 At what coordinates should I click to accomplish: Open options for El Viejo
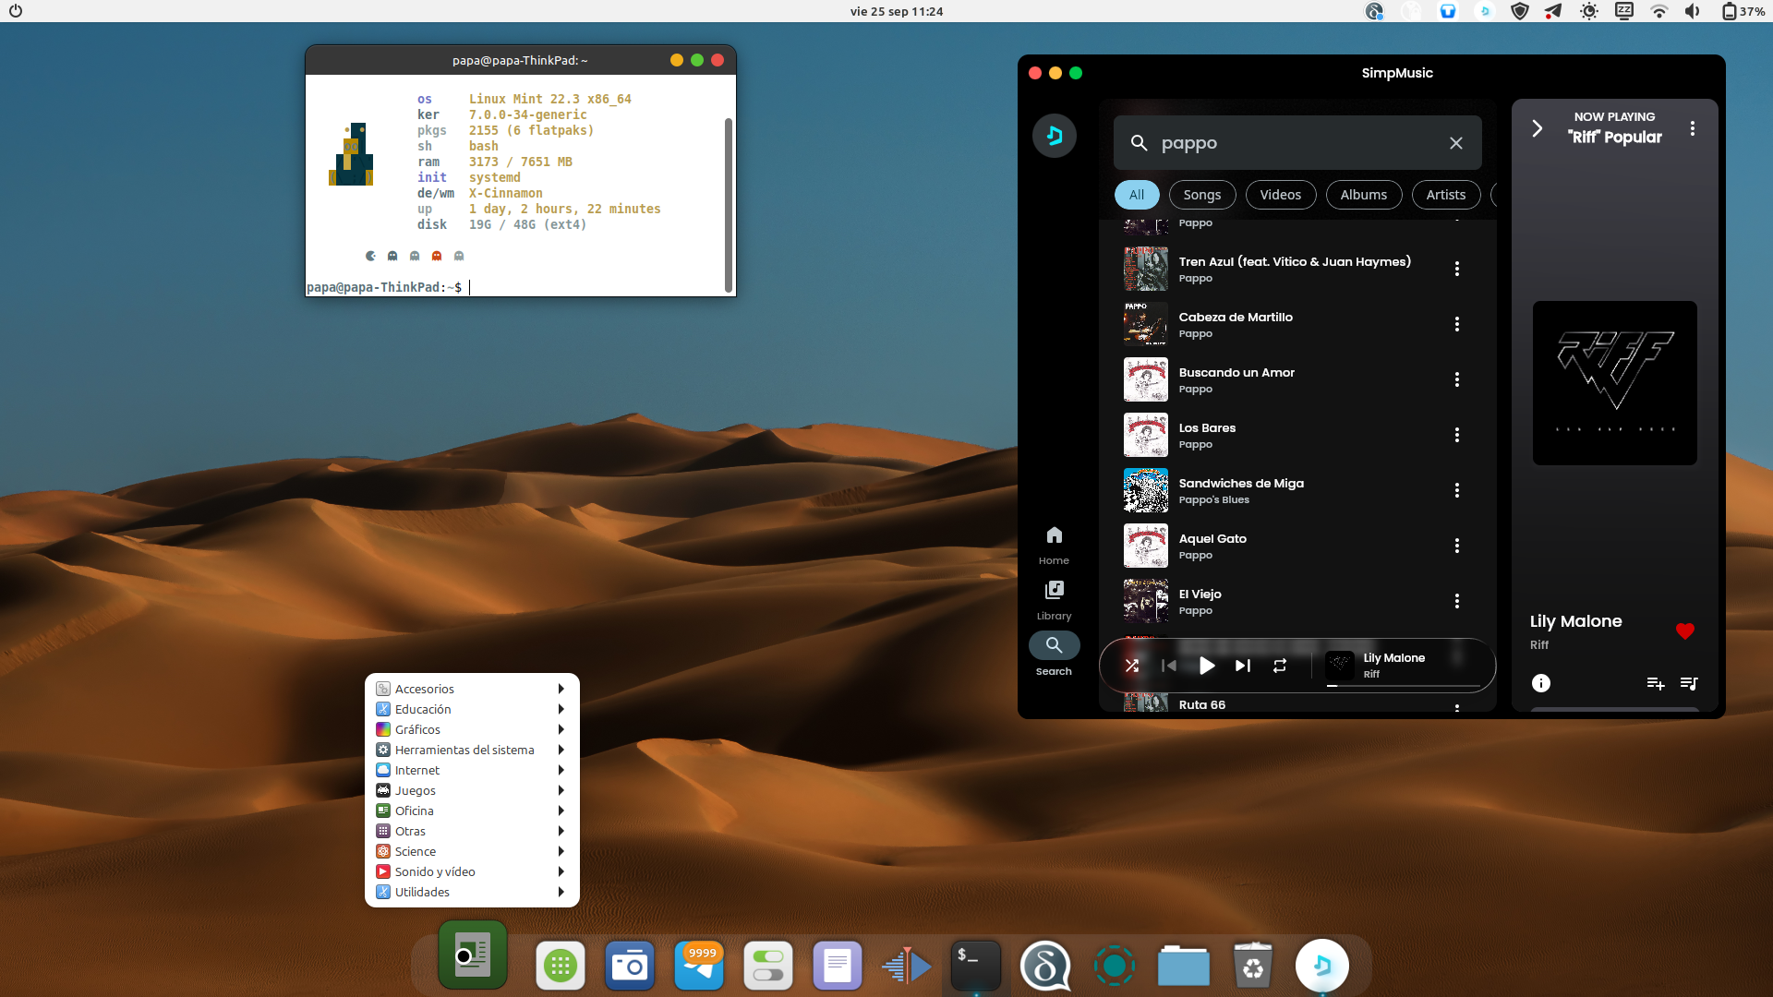pos(1457,601)
